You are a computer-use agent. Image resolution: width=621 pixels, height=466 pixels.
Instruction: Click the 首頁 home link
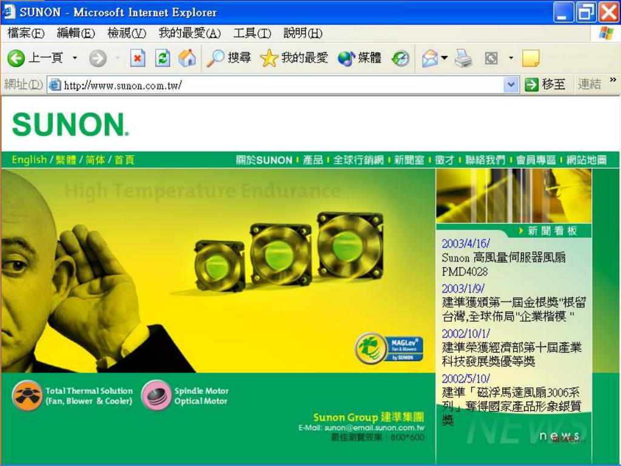tap(124, 160)
